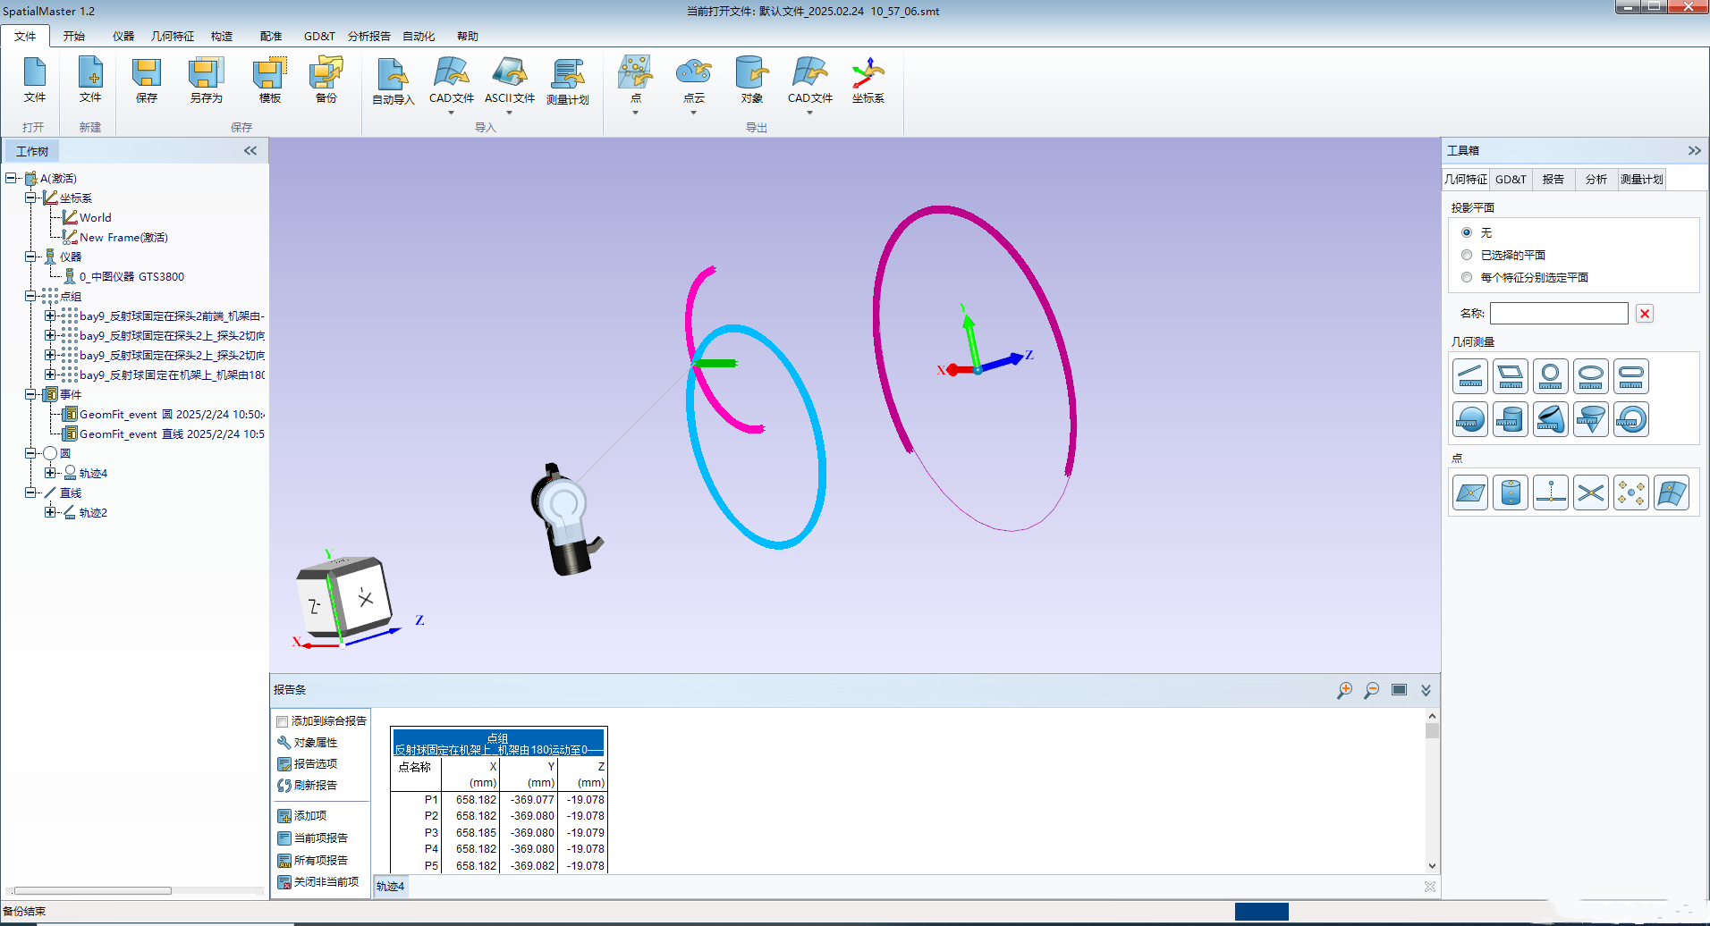Collapse the 坐标系 tree node
The width and height of the screenshot is (1710, 926).
[x=30, y=198]
